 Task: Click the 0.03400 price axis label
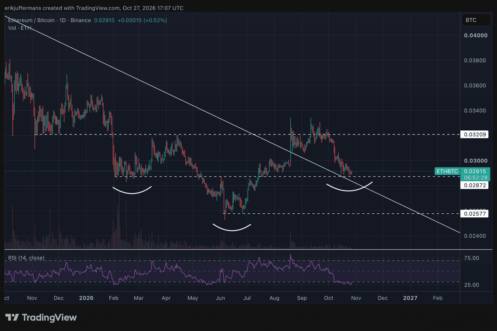475,111
